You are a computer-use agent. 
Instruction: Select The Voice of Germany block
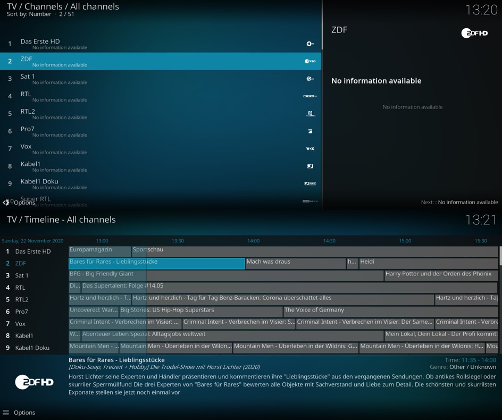coord(390,312)
